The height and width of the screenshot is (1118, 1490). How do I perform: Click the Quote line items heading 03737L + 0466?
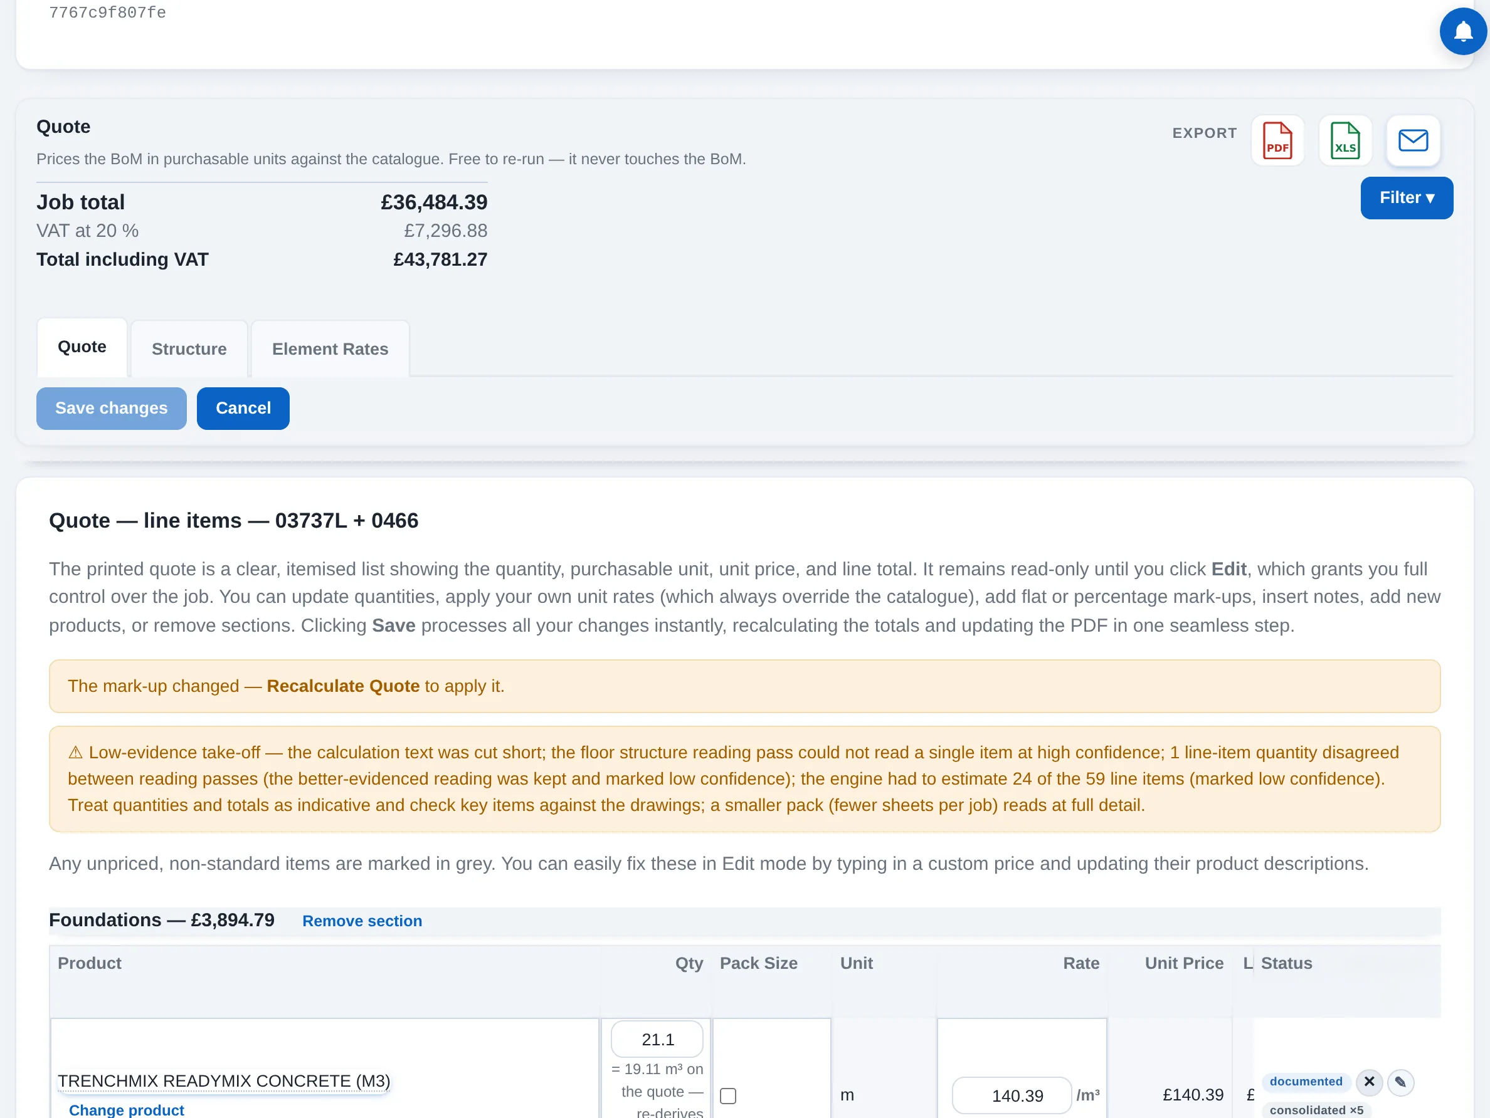tap(234, 520)
